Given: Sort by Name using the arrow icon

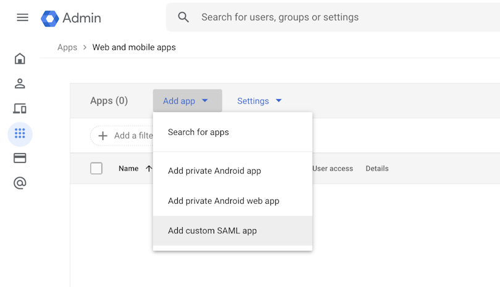Looking at the screenshot, I should pyautogui.click(x=149, y=169).
